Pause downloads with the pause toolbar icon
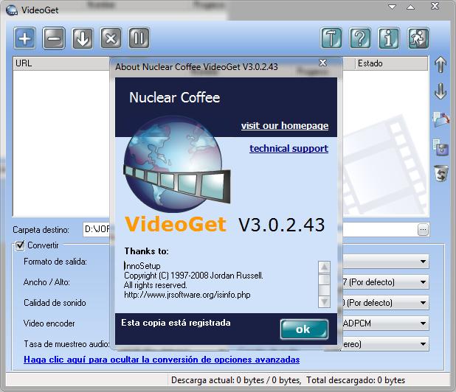Viewport: 456px width, 392px height. coord(139,38)
